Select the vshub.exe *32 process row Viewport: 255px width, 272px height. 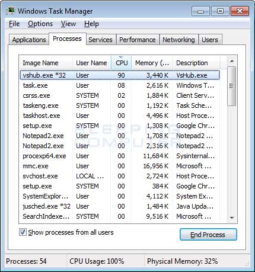(120, 75)
